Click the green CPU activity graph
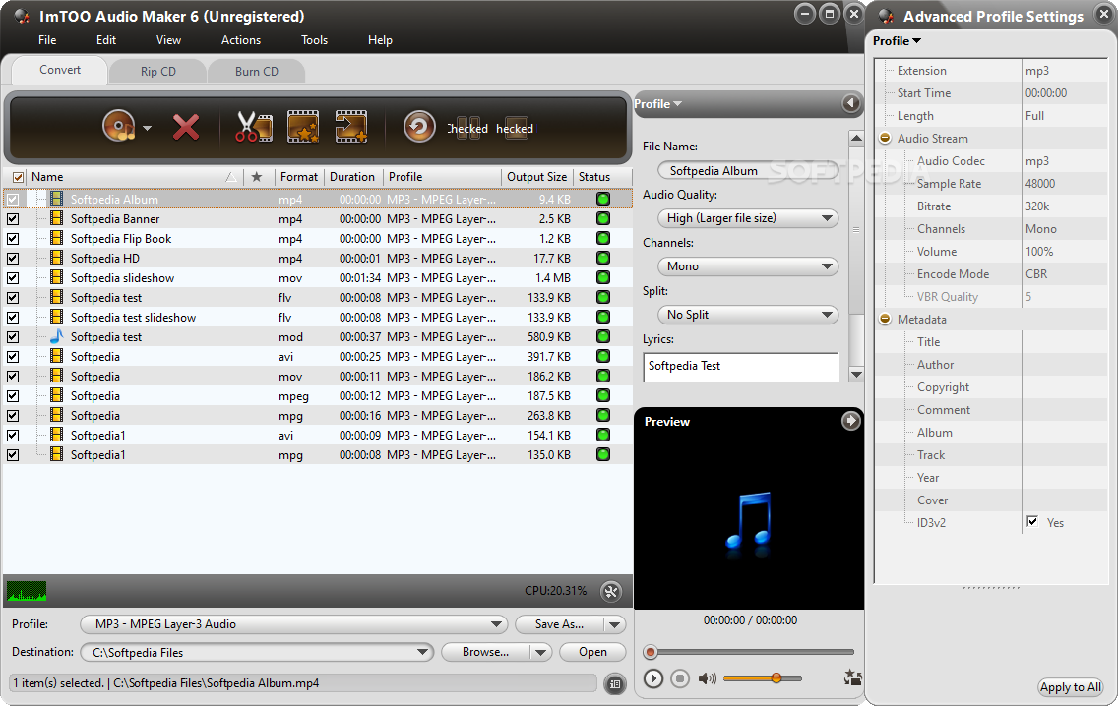The width and height of the screenshot is (1118, 706). click(27, 591)
